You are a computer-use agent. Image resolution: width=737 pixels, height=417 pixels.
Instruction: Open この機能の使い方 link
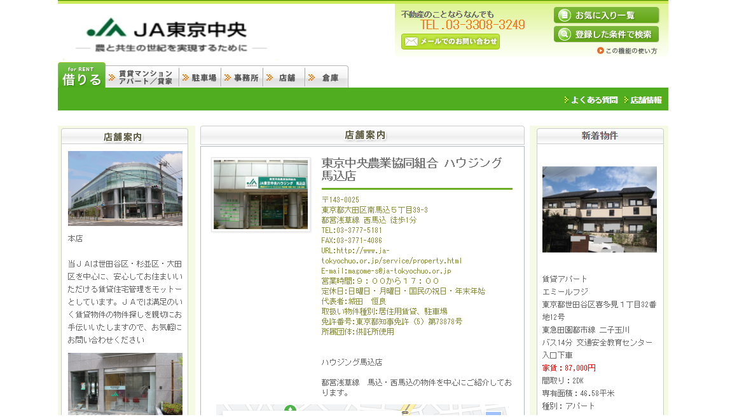tap(627, 51)
